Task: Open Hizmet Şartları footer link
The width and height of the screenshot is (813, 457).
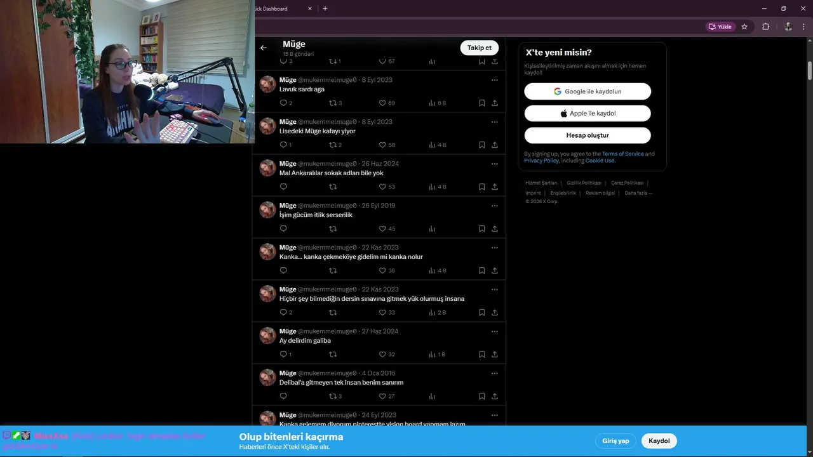Action: (541, 183)
